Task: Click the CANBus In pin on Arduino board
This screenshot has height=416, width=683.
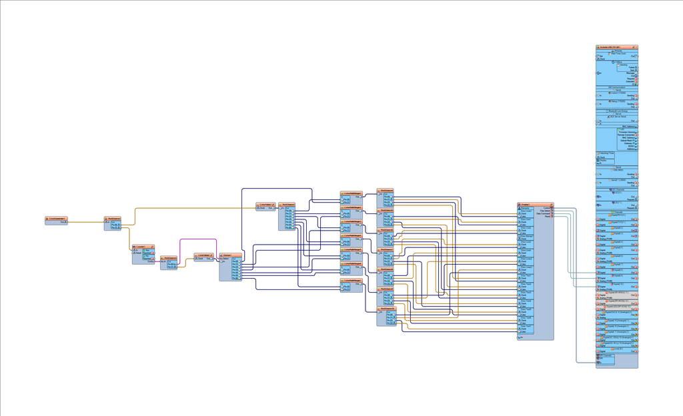Action: pos(599,73)
